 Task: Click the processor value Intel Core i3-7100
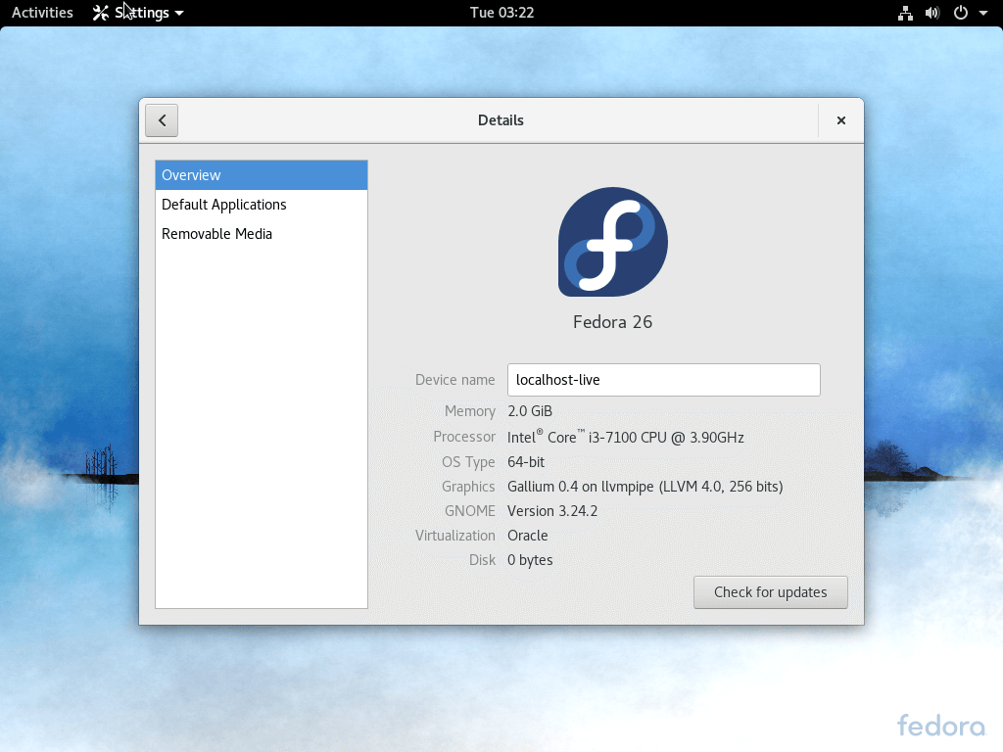626,437
